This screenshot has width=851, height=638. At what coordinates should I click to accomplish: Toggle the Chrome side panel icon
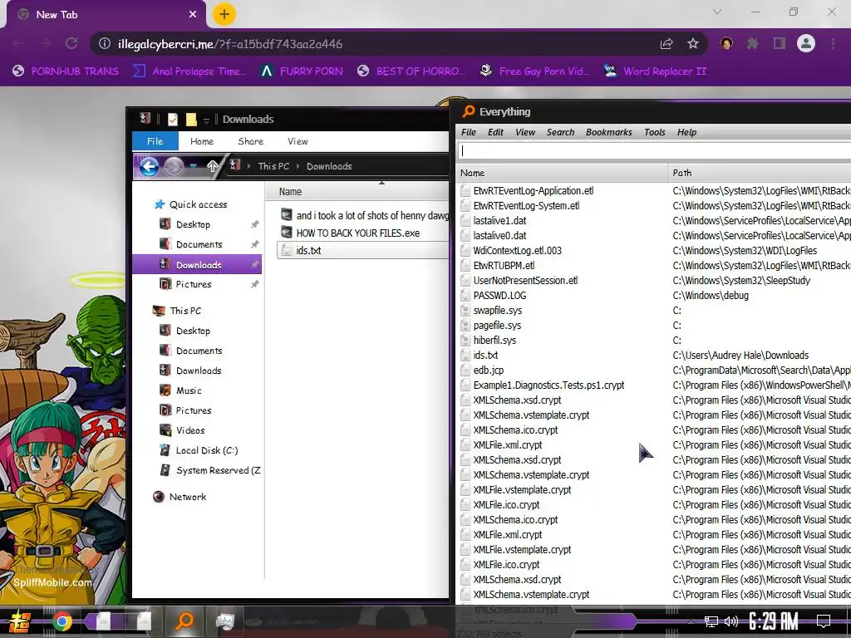(x=780, y=44)
